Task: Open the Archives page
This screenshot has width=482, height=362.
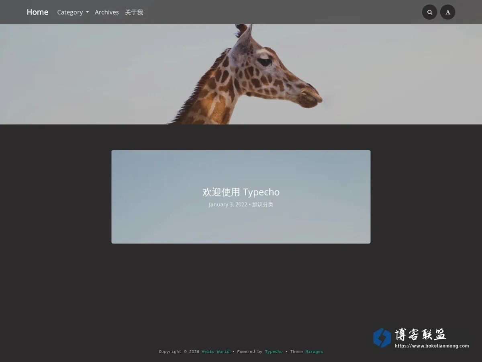Action: (x=107, y=12)
